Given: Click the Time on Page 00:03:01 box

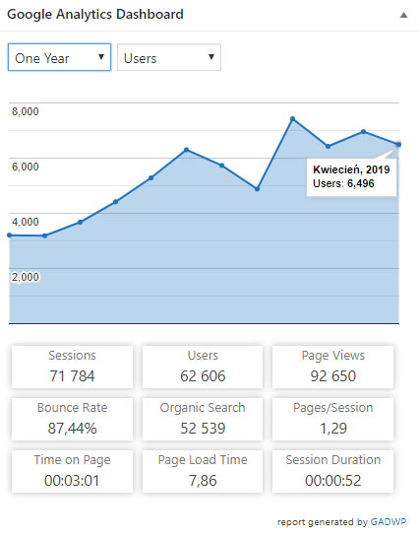Looking at the screenshot, I should 72,471.
